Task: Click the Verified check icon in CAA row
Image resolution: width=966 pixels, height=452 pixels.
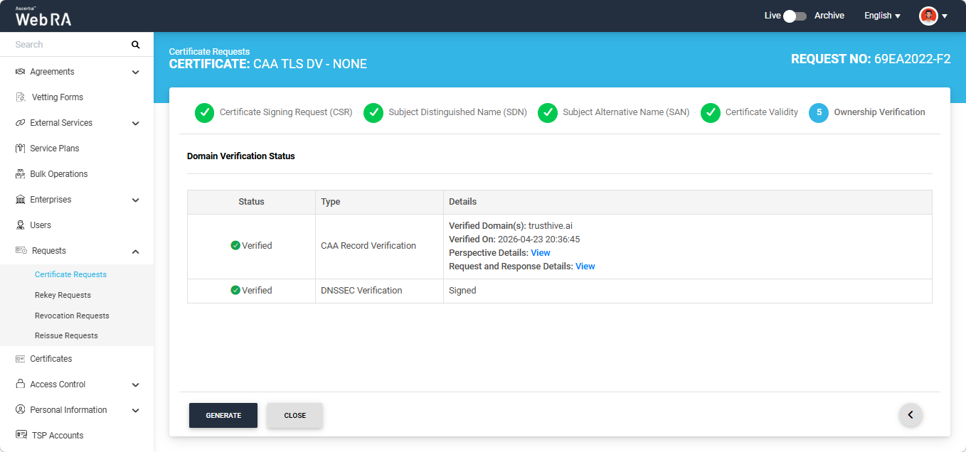Action: click(235, 246)
